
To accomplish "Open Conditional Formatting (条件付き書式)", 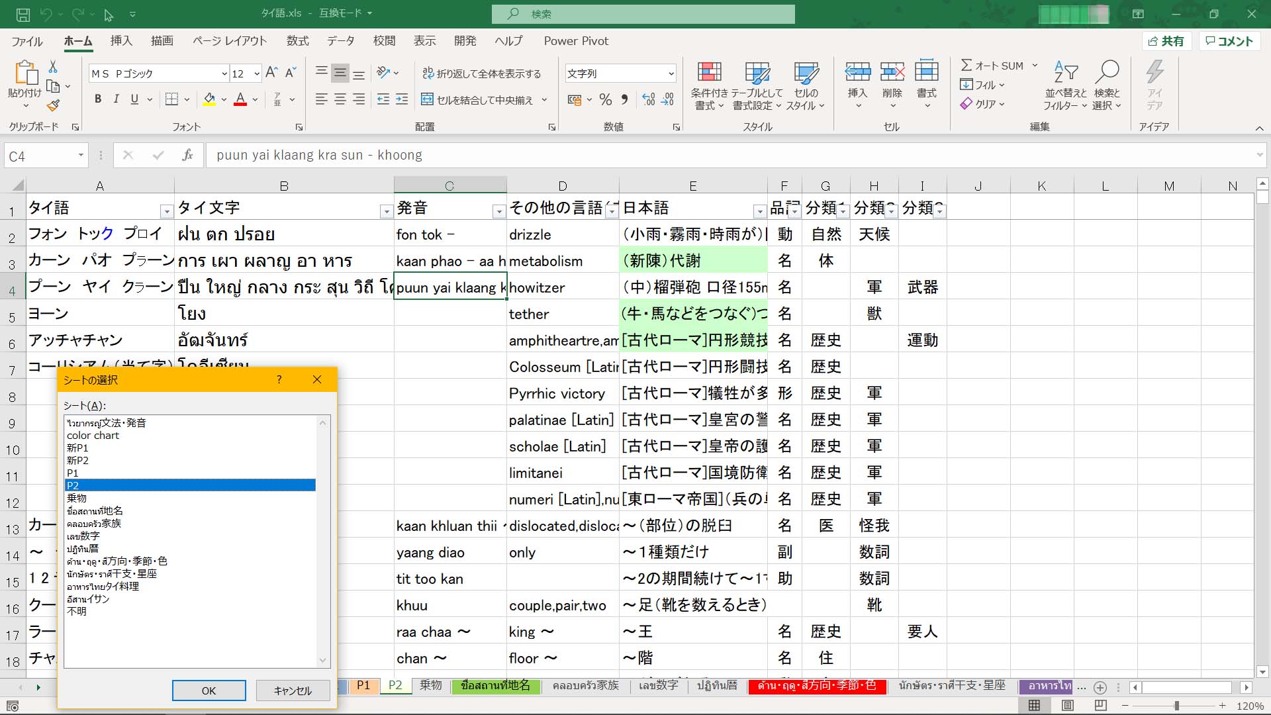I will point(709,86).
